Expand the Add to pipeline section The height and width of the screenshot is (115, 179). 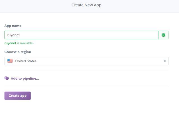22,79
